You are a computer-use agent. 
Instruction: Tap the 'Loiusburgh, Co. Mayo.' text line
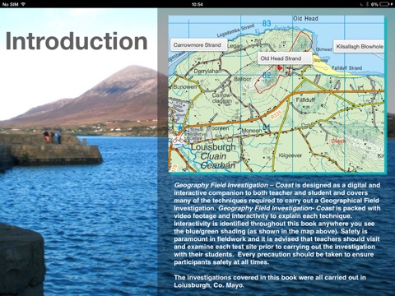coord(209,285)
